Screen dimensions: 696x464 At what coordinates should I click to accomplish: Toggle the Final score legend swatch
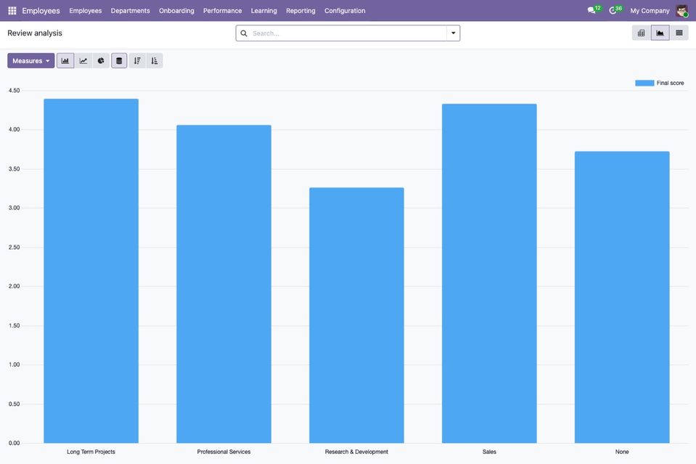click(x=644, y=83)
